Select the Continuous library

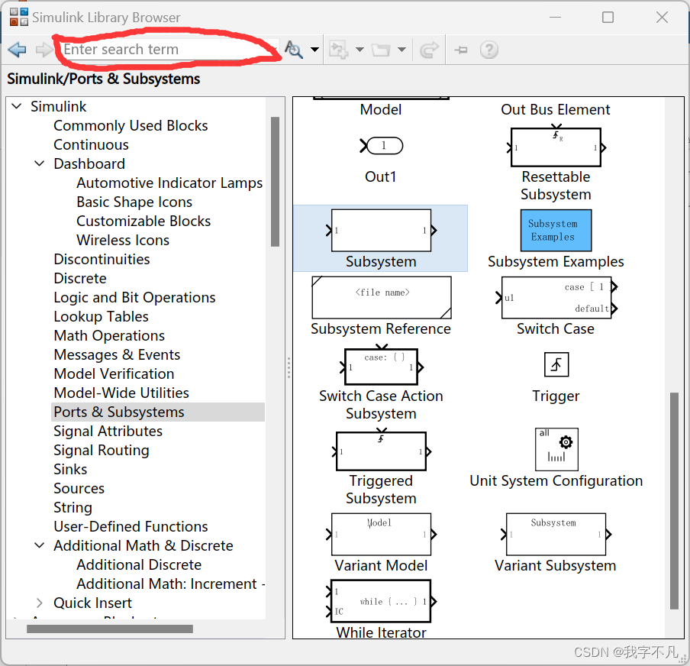pos(91,144)
